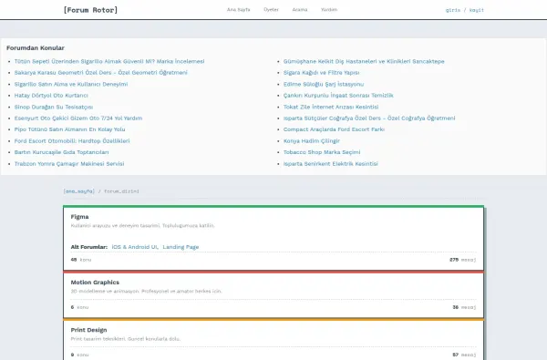Open topic Edirne Süloğlu Şarj İstasyonu
Image resolution: width=547 pixels, height=360 pixels.
pos(324,84)
